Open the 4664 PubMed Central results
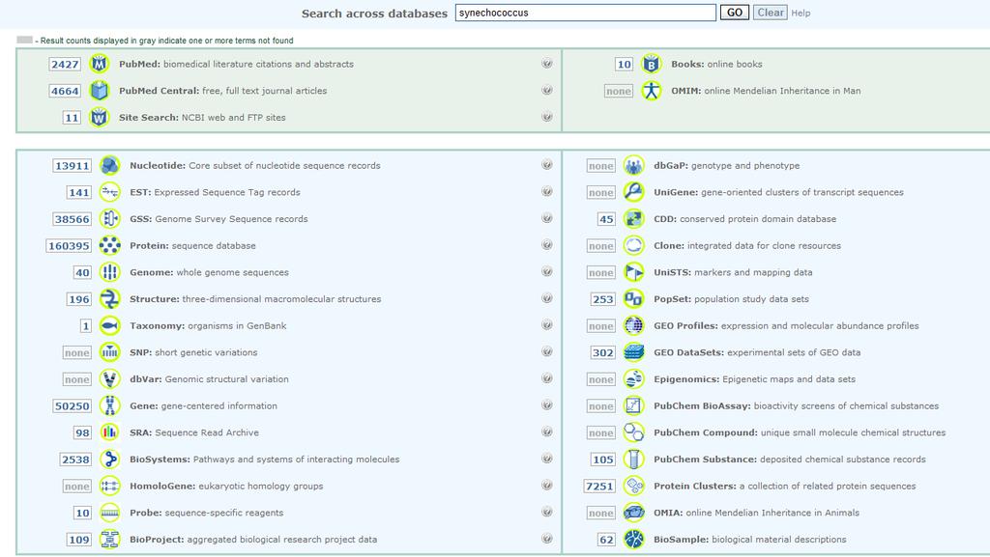Image resolution: width=990 pixels, height=557 pixels. click(65, 91)
